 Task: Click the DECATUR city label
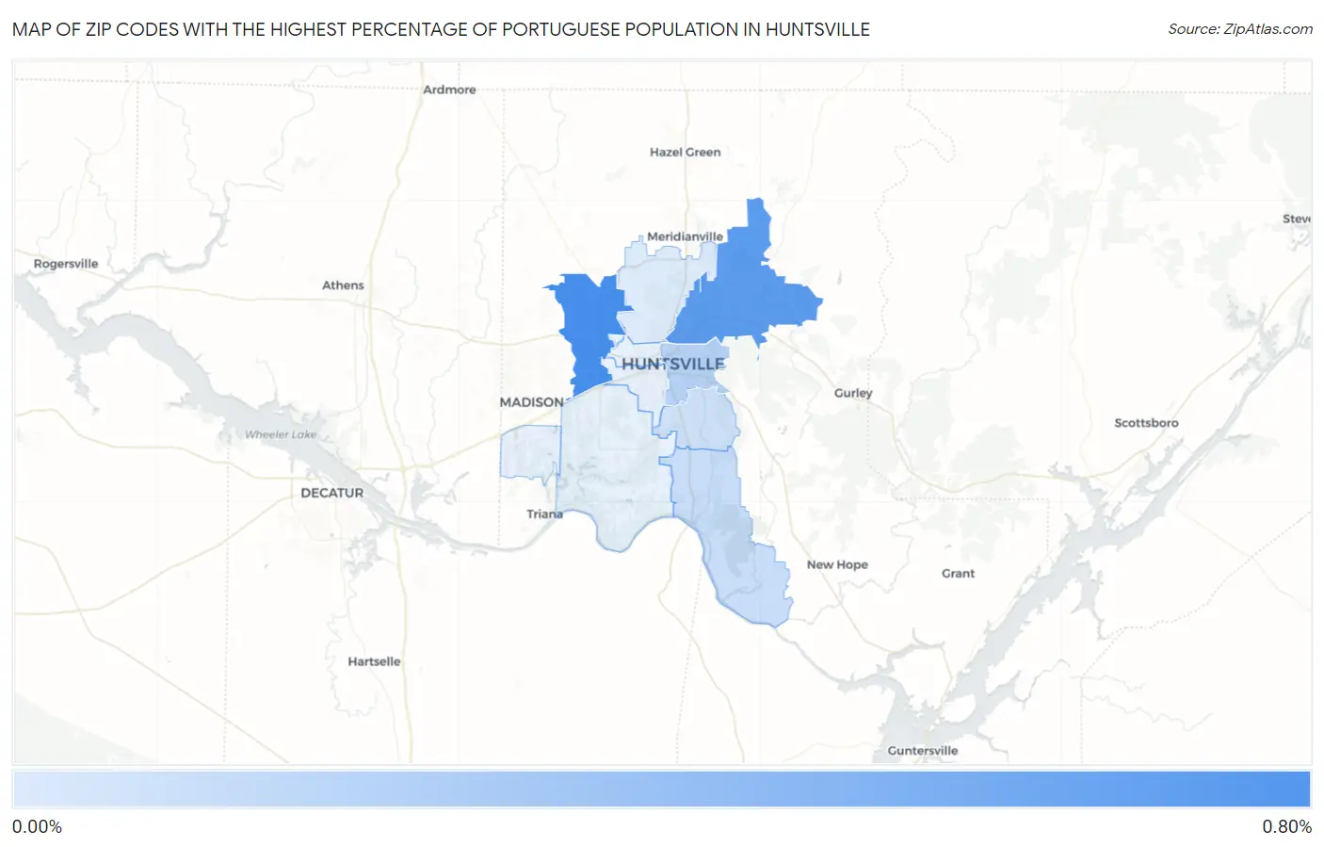point(331,493)
